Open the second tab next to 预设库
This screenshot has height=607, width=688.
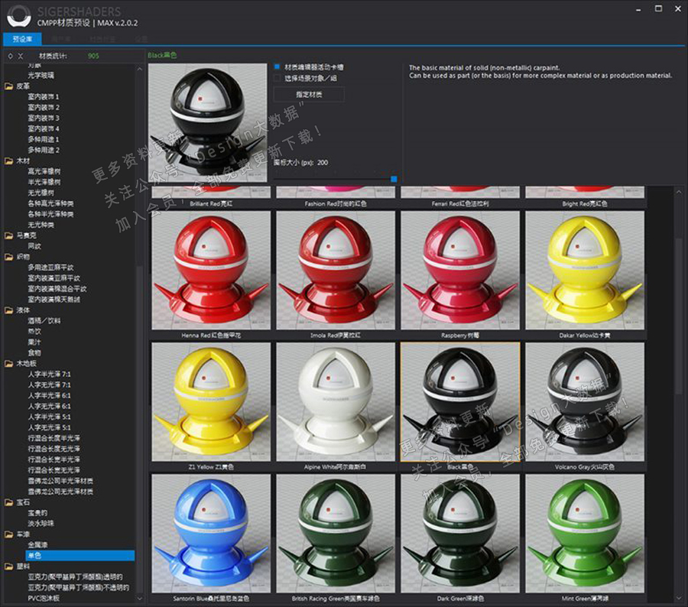point(62,38)
